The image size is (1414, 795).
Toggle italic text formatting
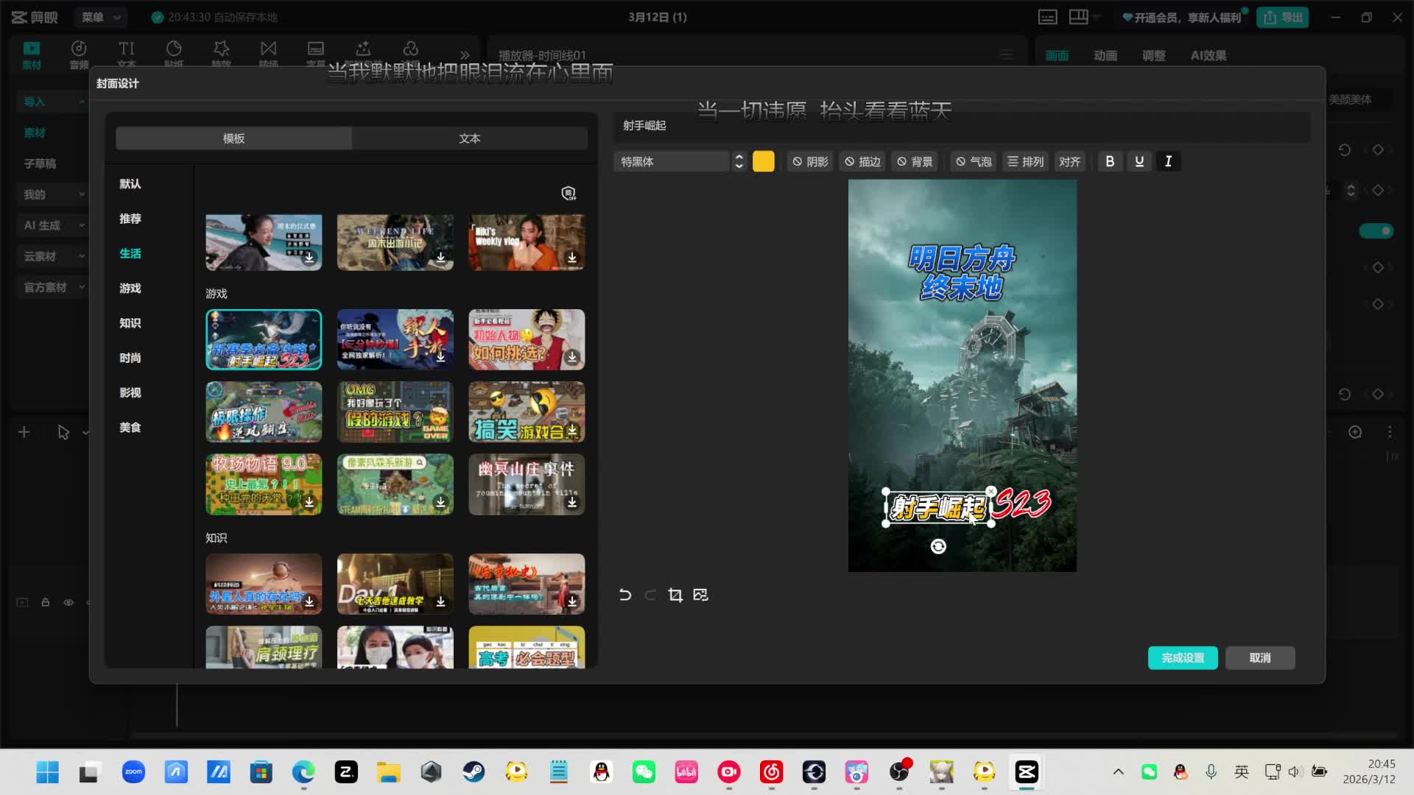click(1168, 161)
